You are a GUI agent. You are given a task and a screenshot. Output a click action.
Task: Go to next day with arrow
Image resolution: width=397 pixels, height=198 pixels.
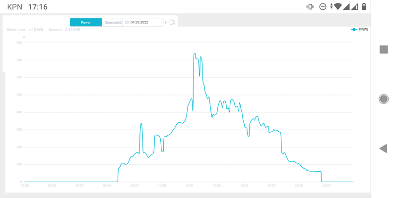coord(166,22)
